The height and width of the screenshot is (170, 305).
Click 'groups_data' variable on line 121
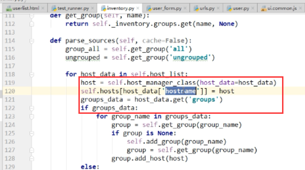pos(102,100)
